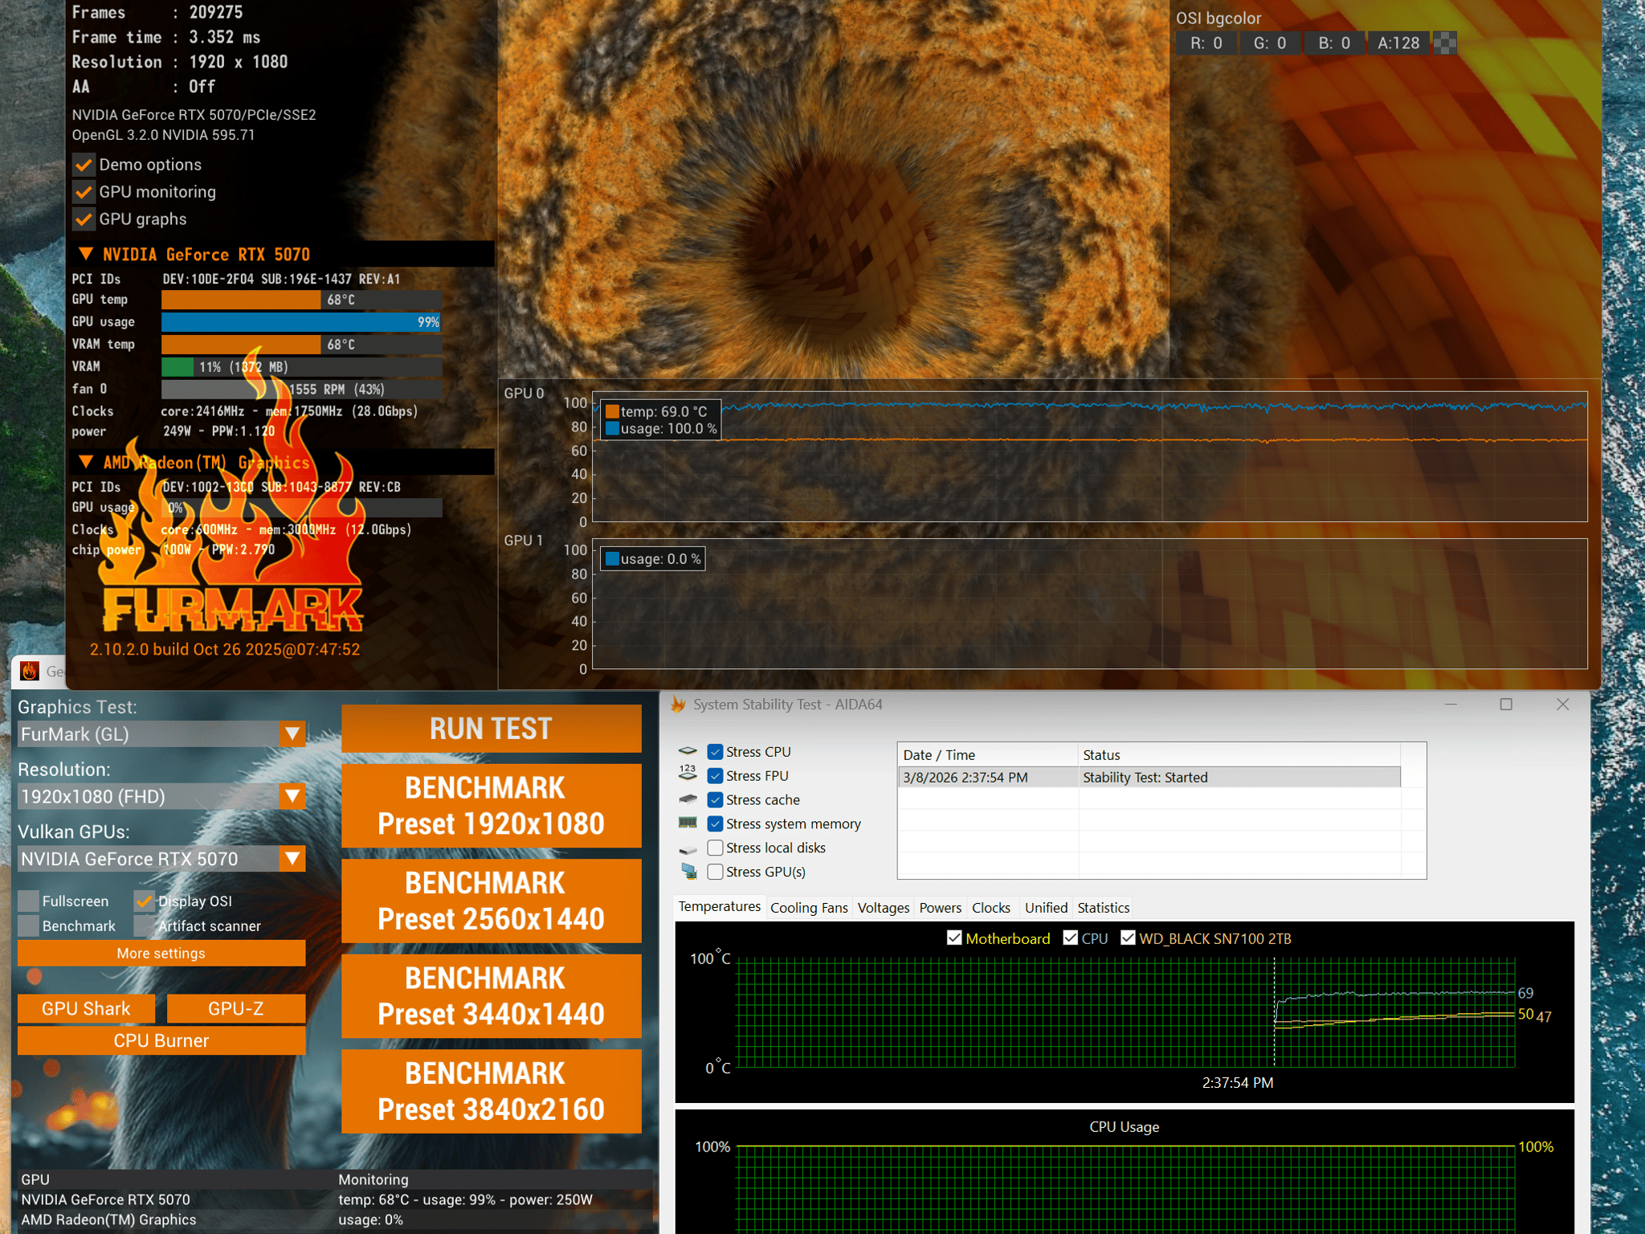This screenshot has height=1234, width=1645.
Task: Click the GPU 0 temp and usage legend
Action: [660, 420]
